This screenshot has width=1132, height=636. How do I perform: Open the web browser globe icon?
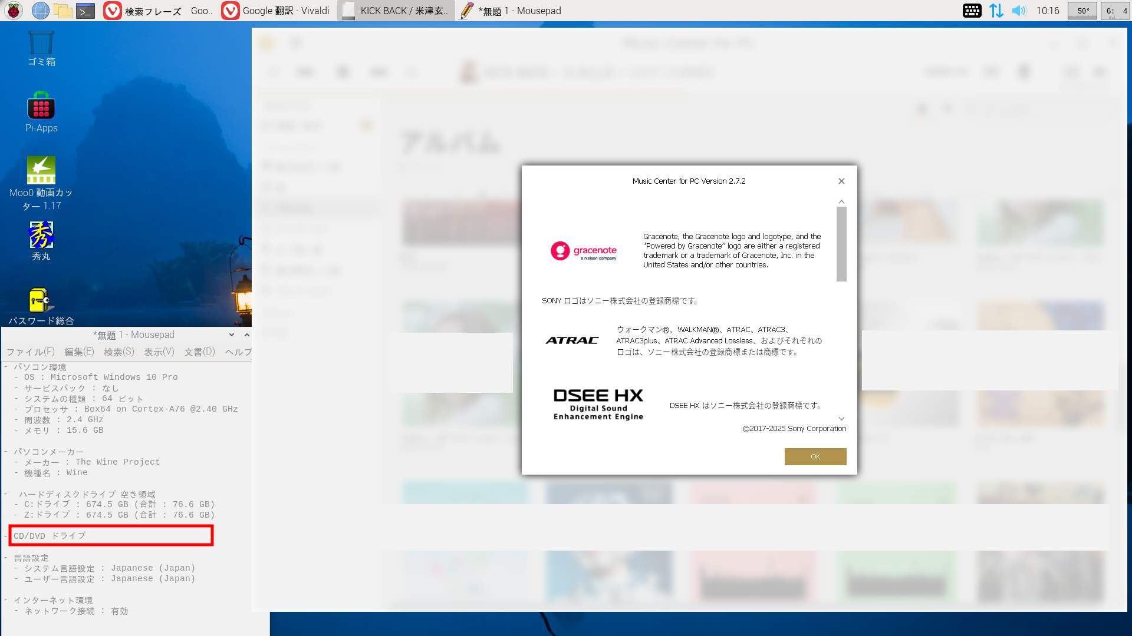(40, 11)
